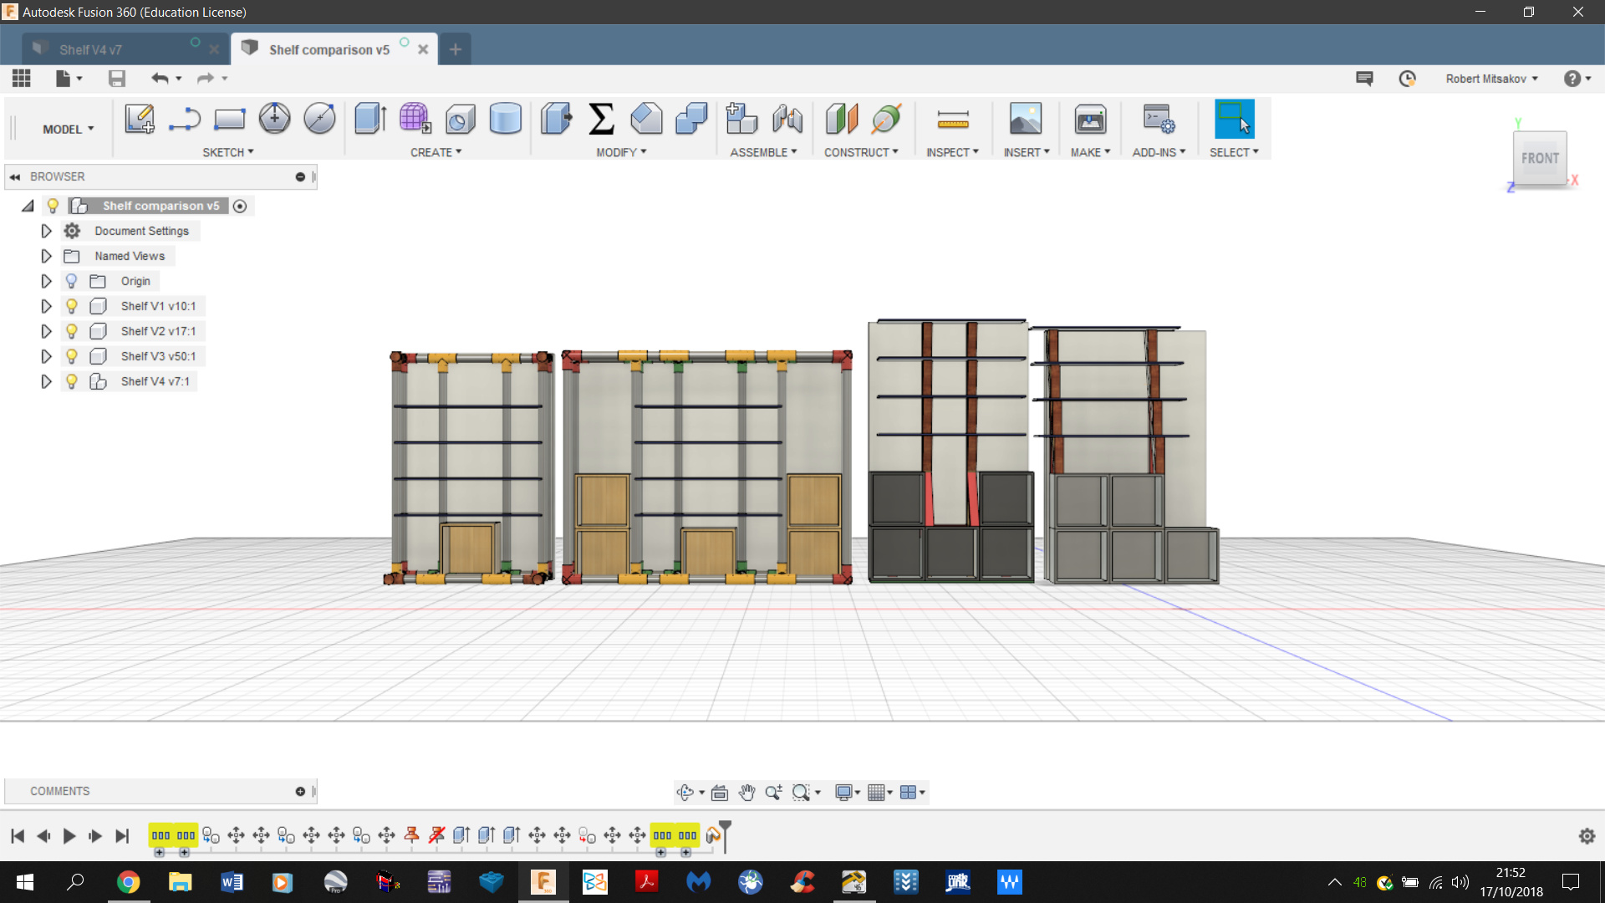Open the CREATE dropdown menu
The image size is (1605, 903).
[x=436, y=152]
